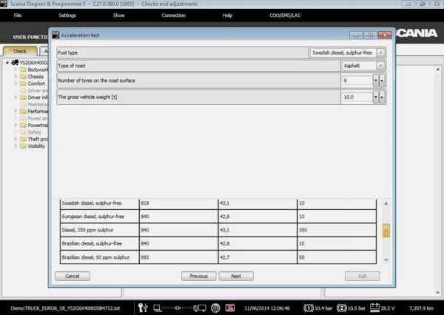The width and height of the screenshot is (444, 315).
Task: Expand the Performance tree node arrow
Action: (x=16, y=111)
